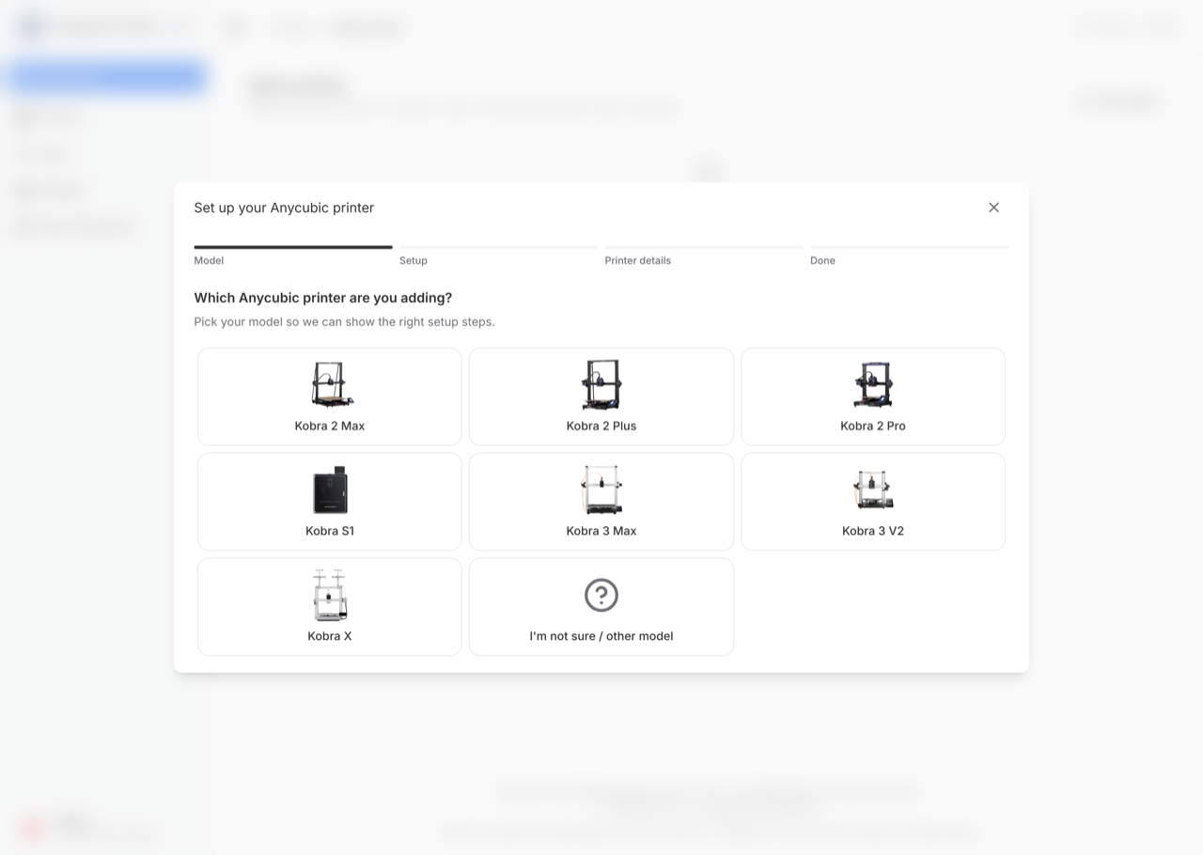
Task: Click the 'Pick your model' instruction text
Action: (x=344, y=321)
